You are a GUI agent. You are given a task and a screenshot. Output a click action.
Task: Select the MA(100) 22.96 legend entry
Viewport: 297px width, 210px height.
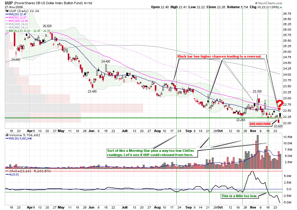[17, 21]
